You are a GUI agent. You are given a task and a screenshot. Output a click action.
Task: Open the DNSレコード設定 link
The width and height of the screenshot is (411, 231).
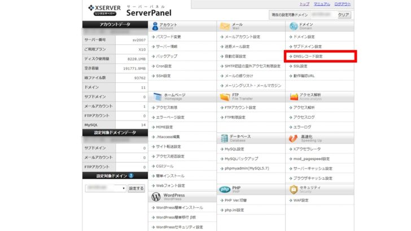point(308,56)
